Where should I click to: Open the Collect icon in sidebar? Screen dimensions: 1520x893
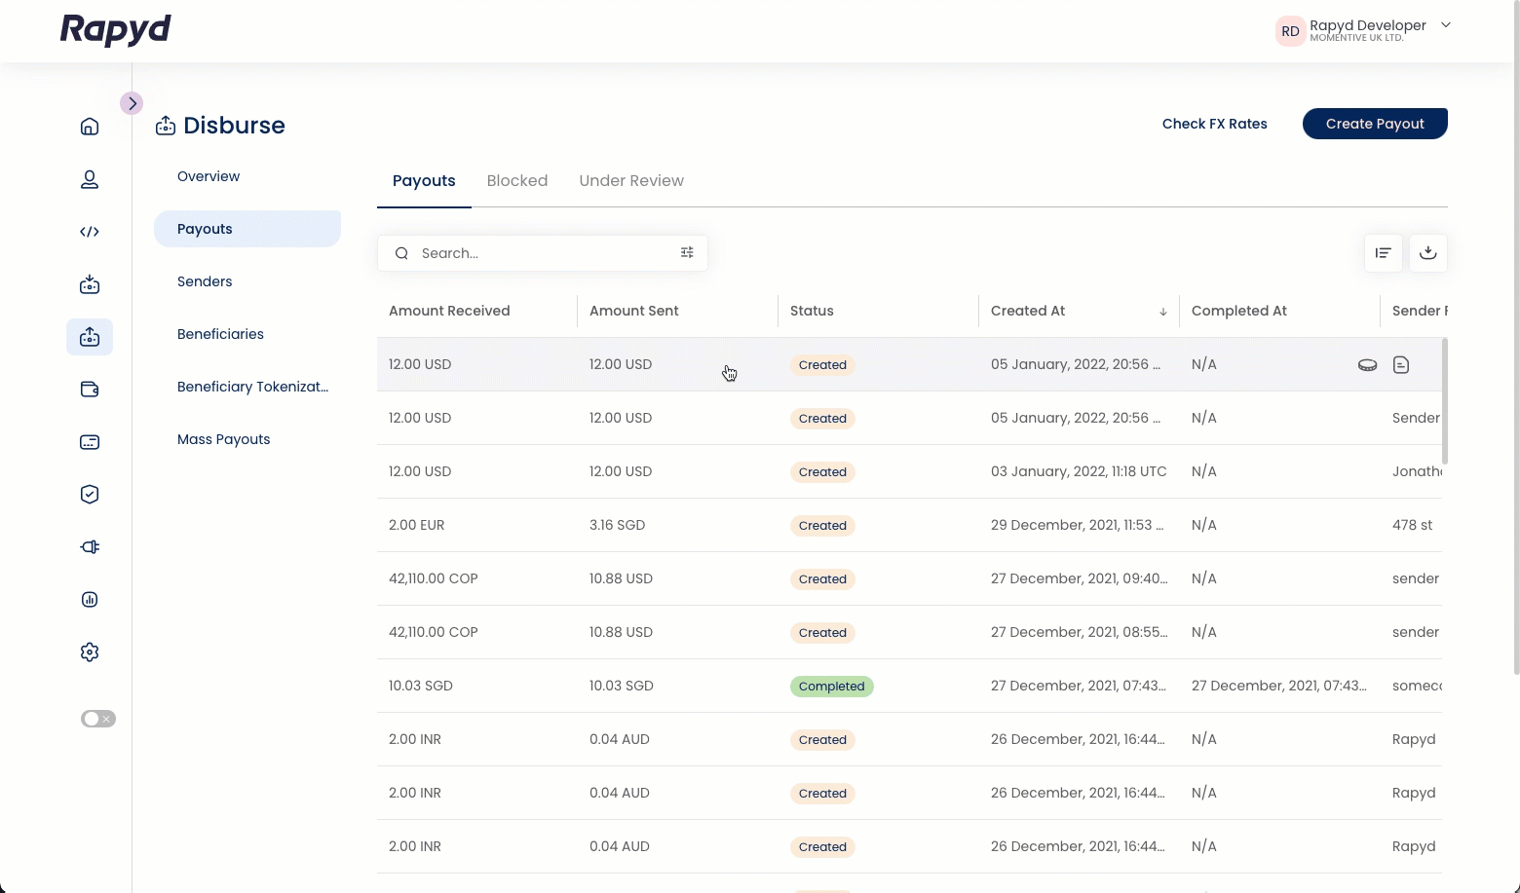pyautogui.click(x=90, y=284)
